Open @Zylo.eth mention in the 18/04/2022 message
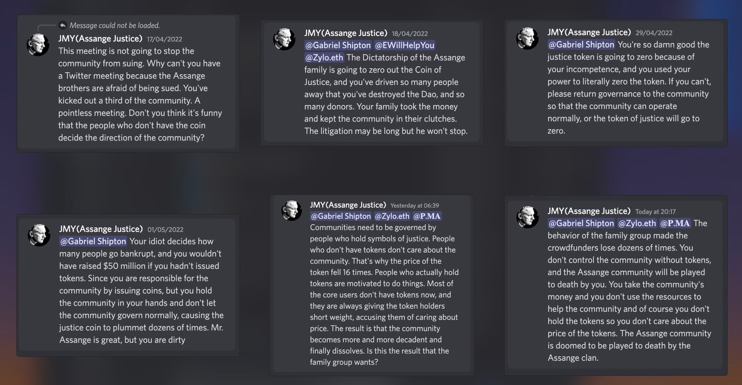This screenshot has width=742, height=385. point(324,58)
